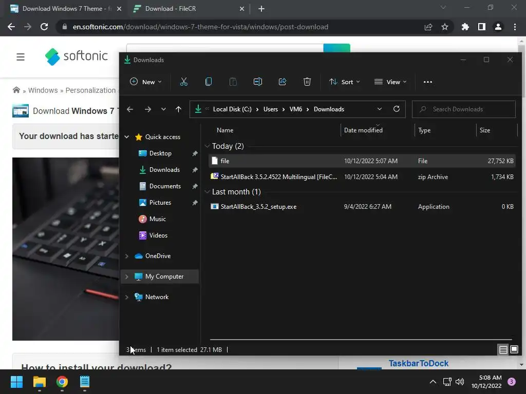Share this page from the address bar

coord(428,27)
